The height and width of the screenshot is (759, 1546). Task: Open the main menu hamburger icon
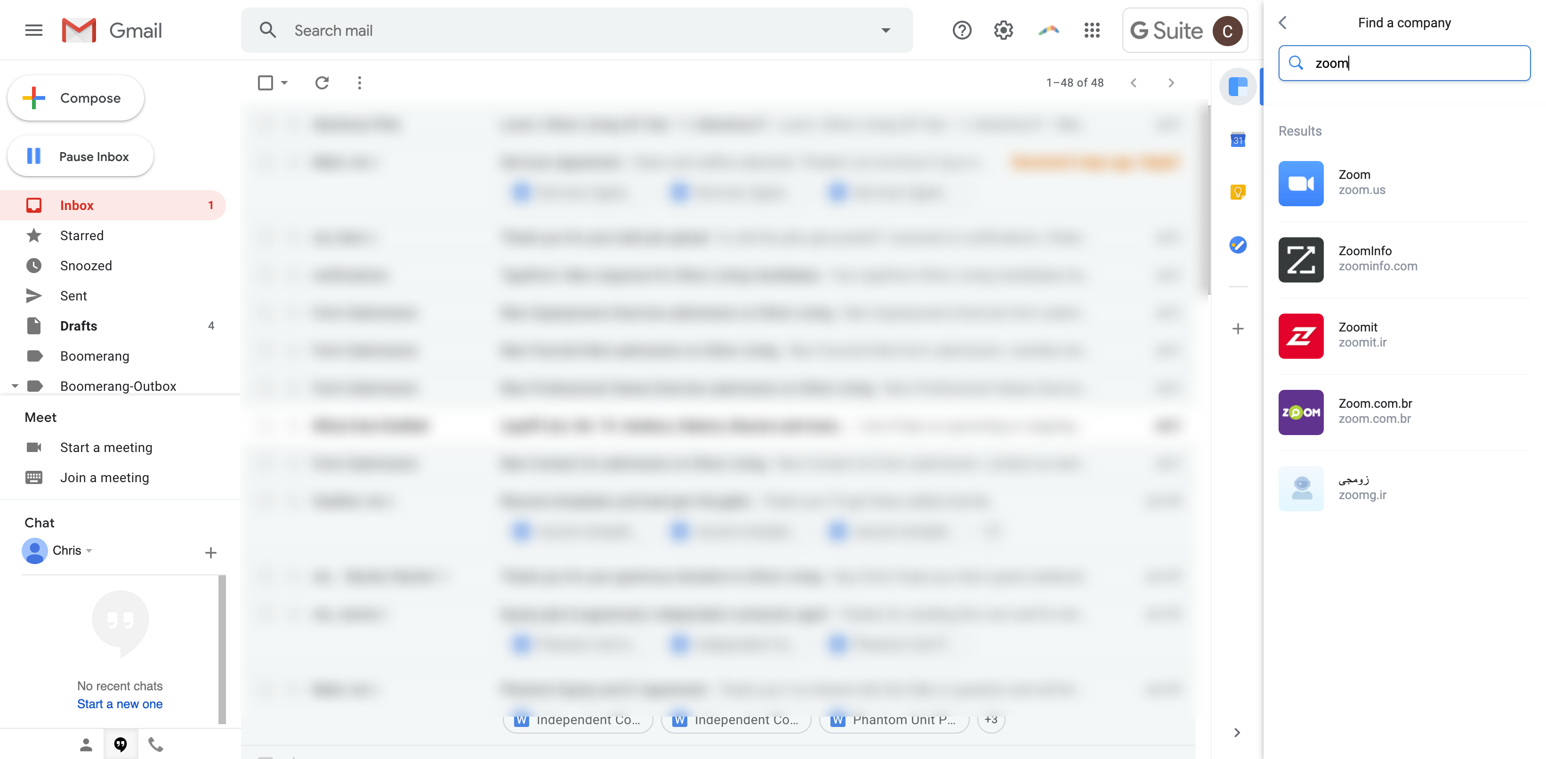pos(33,30)
